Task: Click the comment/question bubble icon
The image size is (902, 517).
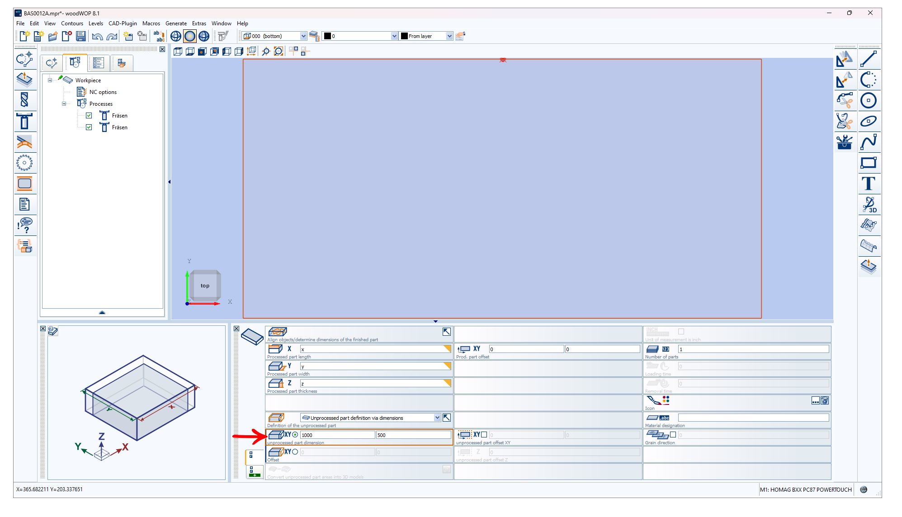Action: (24, 225)
